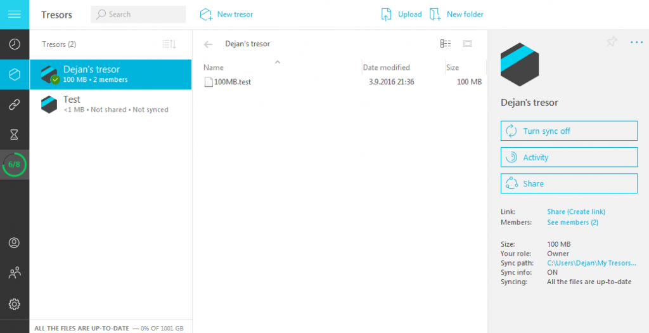
Task: Select the Tresors cube icon in sidebar
Action: point(15,74)
